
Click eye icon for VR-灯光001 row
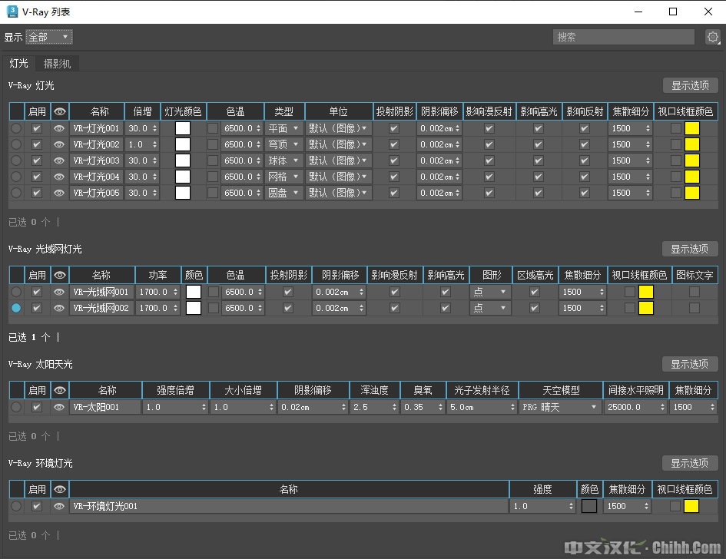59,129
